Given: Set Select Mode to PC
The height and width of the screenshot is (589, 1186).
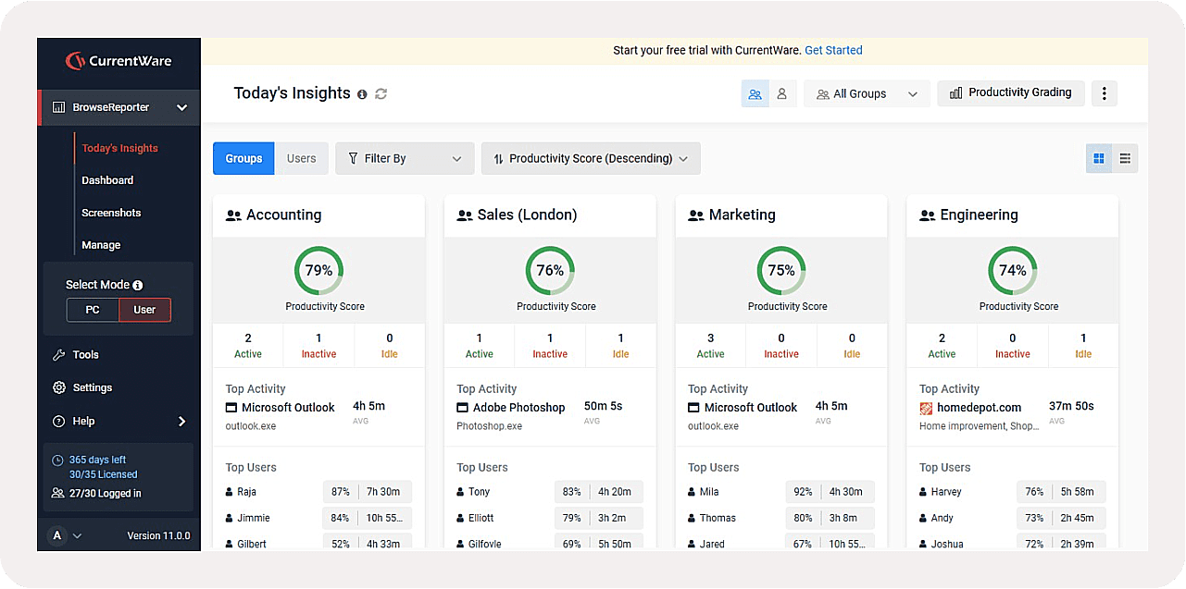Looking at the screenshot, I should pos(93,310).
